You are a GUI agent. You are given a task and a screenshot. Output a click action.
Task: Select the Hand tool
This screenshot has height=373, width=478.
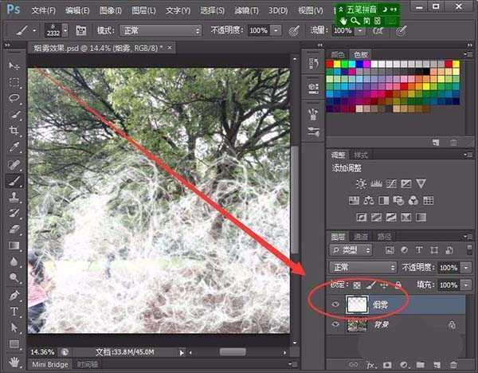pyautogui.click(x=14, y=360)
